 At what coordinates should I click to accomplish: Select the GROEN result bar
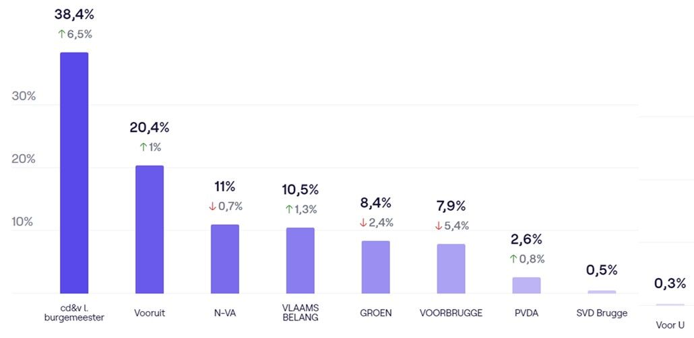pyautogui.click(x=375, y=267)
